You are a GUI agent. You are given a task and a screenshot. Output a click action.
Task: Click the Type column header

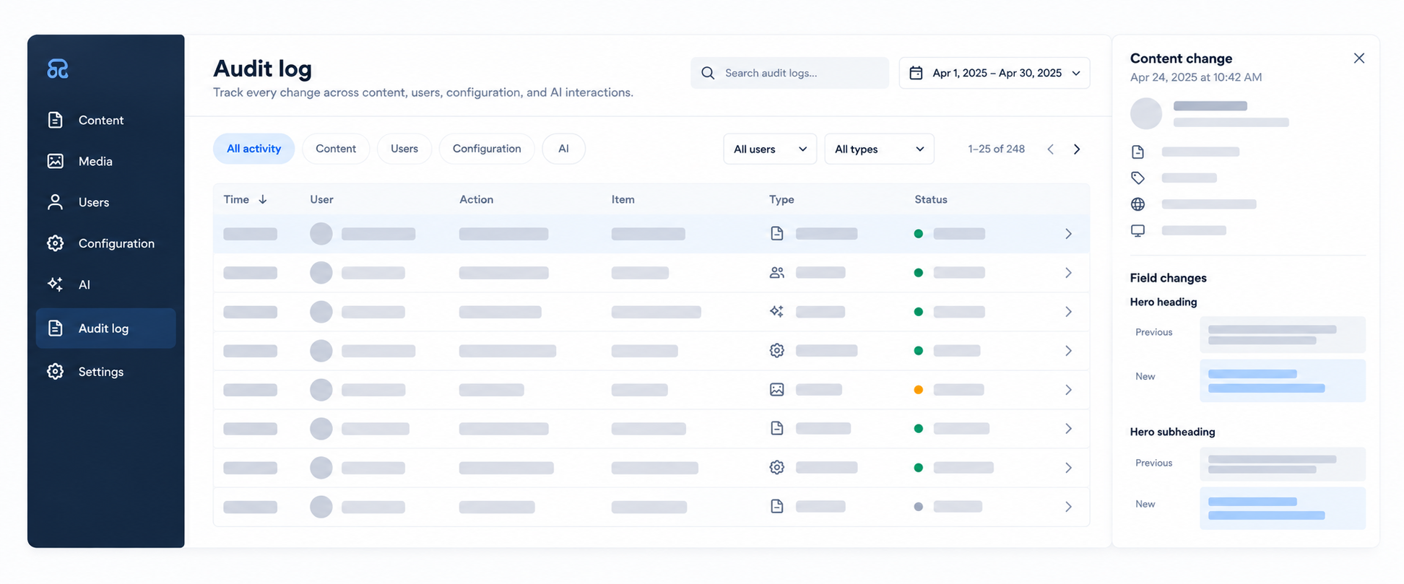coord(781,199)
